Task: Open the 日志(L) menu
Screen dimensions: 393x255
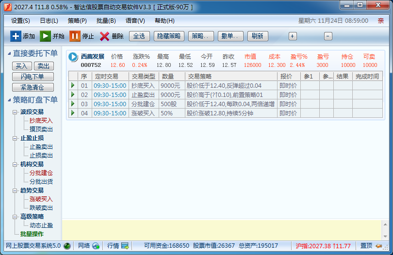Action: tap(49, 21)
